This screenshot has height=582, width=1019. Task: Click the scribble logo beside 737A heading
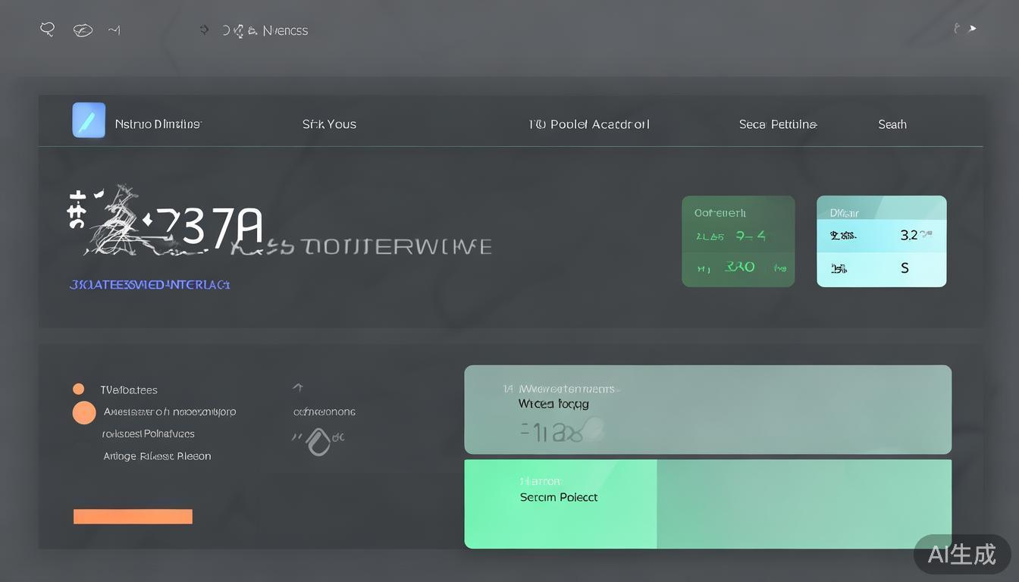[114, 220]
